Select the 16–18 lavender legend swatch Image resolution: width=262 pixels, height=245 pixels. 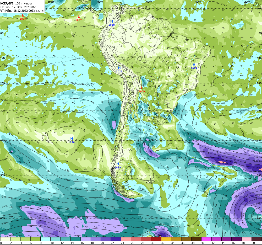pos(86,239)
